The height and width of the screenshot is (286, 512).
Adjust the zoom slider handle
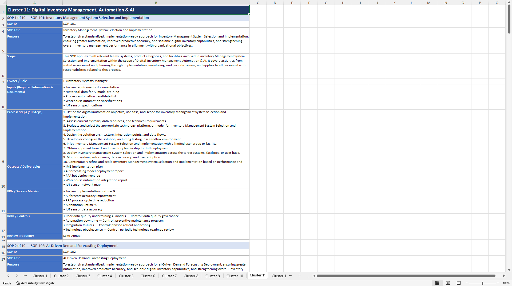coord(482,283)
